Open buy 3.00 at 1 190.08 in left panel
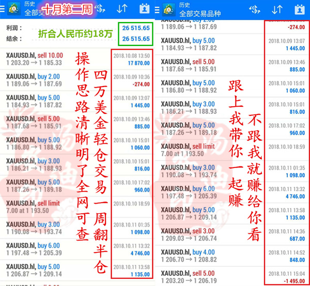The image size is (310, 286). click(x=77, y=228)
